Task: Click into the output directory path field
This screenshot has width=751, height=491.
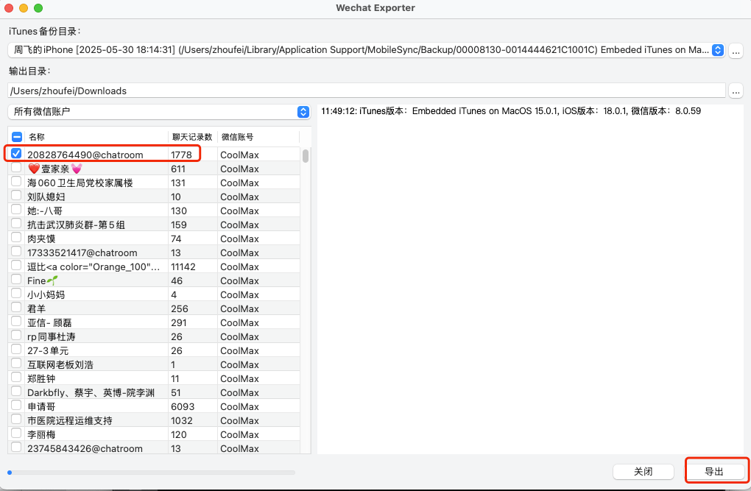Action: pos(367,91)
